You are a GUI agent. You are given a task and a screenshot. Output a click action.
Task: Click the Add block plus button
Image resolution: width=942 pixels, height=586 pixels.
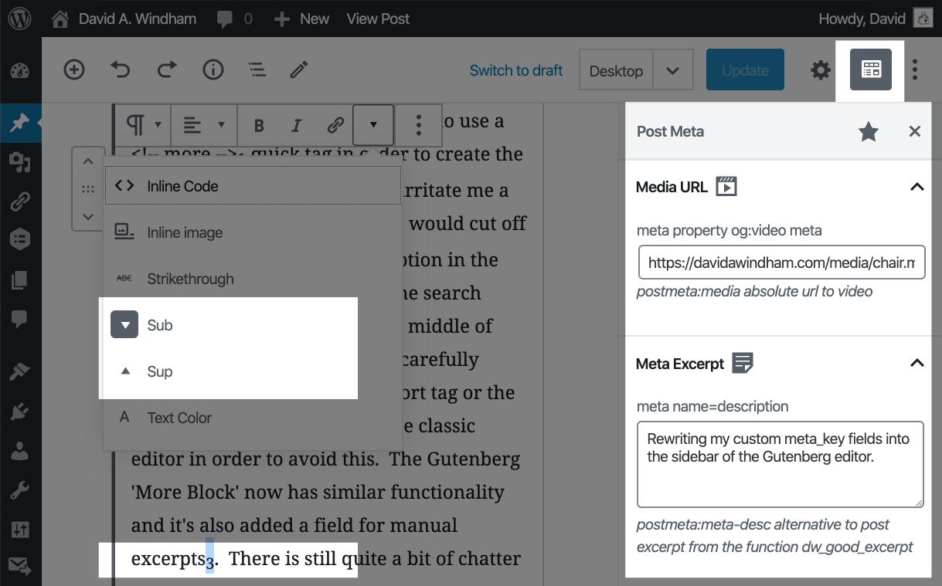coord(74,70)
